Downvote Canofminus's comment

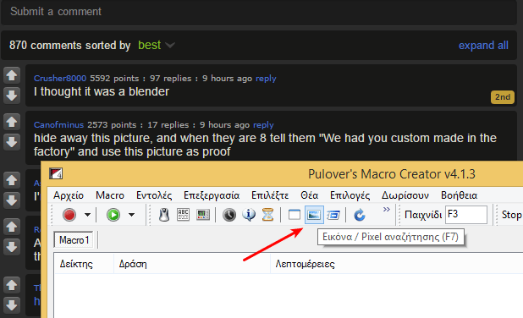[12, 142]
